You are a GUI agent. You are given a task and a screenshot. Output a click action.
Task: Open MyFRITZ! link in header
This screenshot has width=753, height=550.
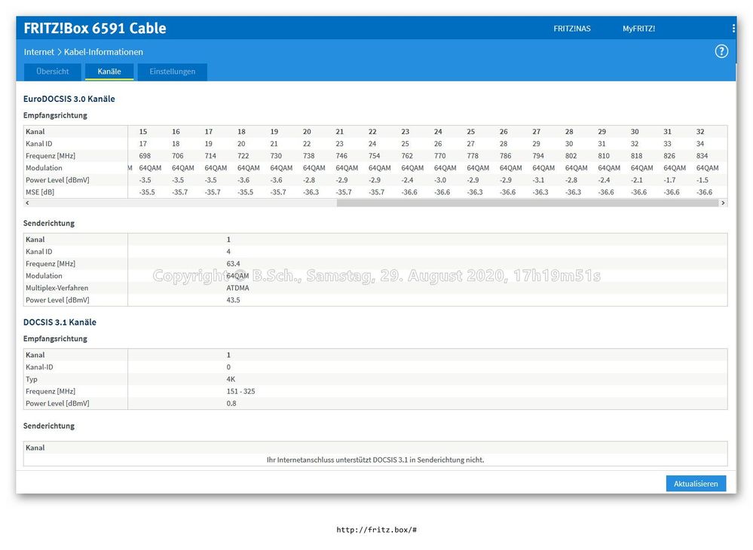click(638, 29)
